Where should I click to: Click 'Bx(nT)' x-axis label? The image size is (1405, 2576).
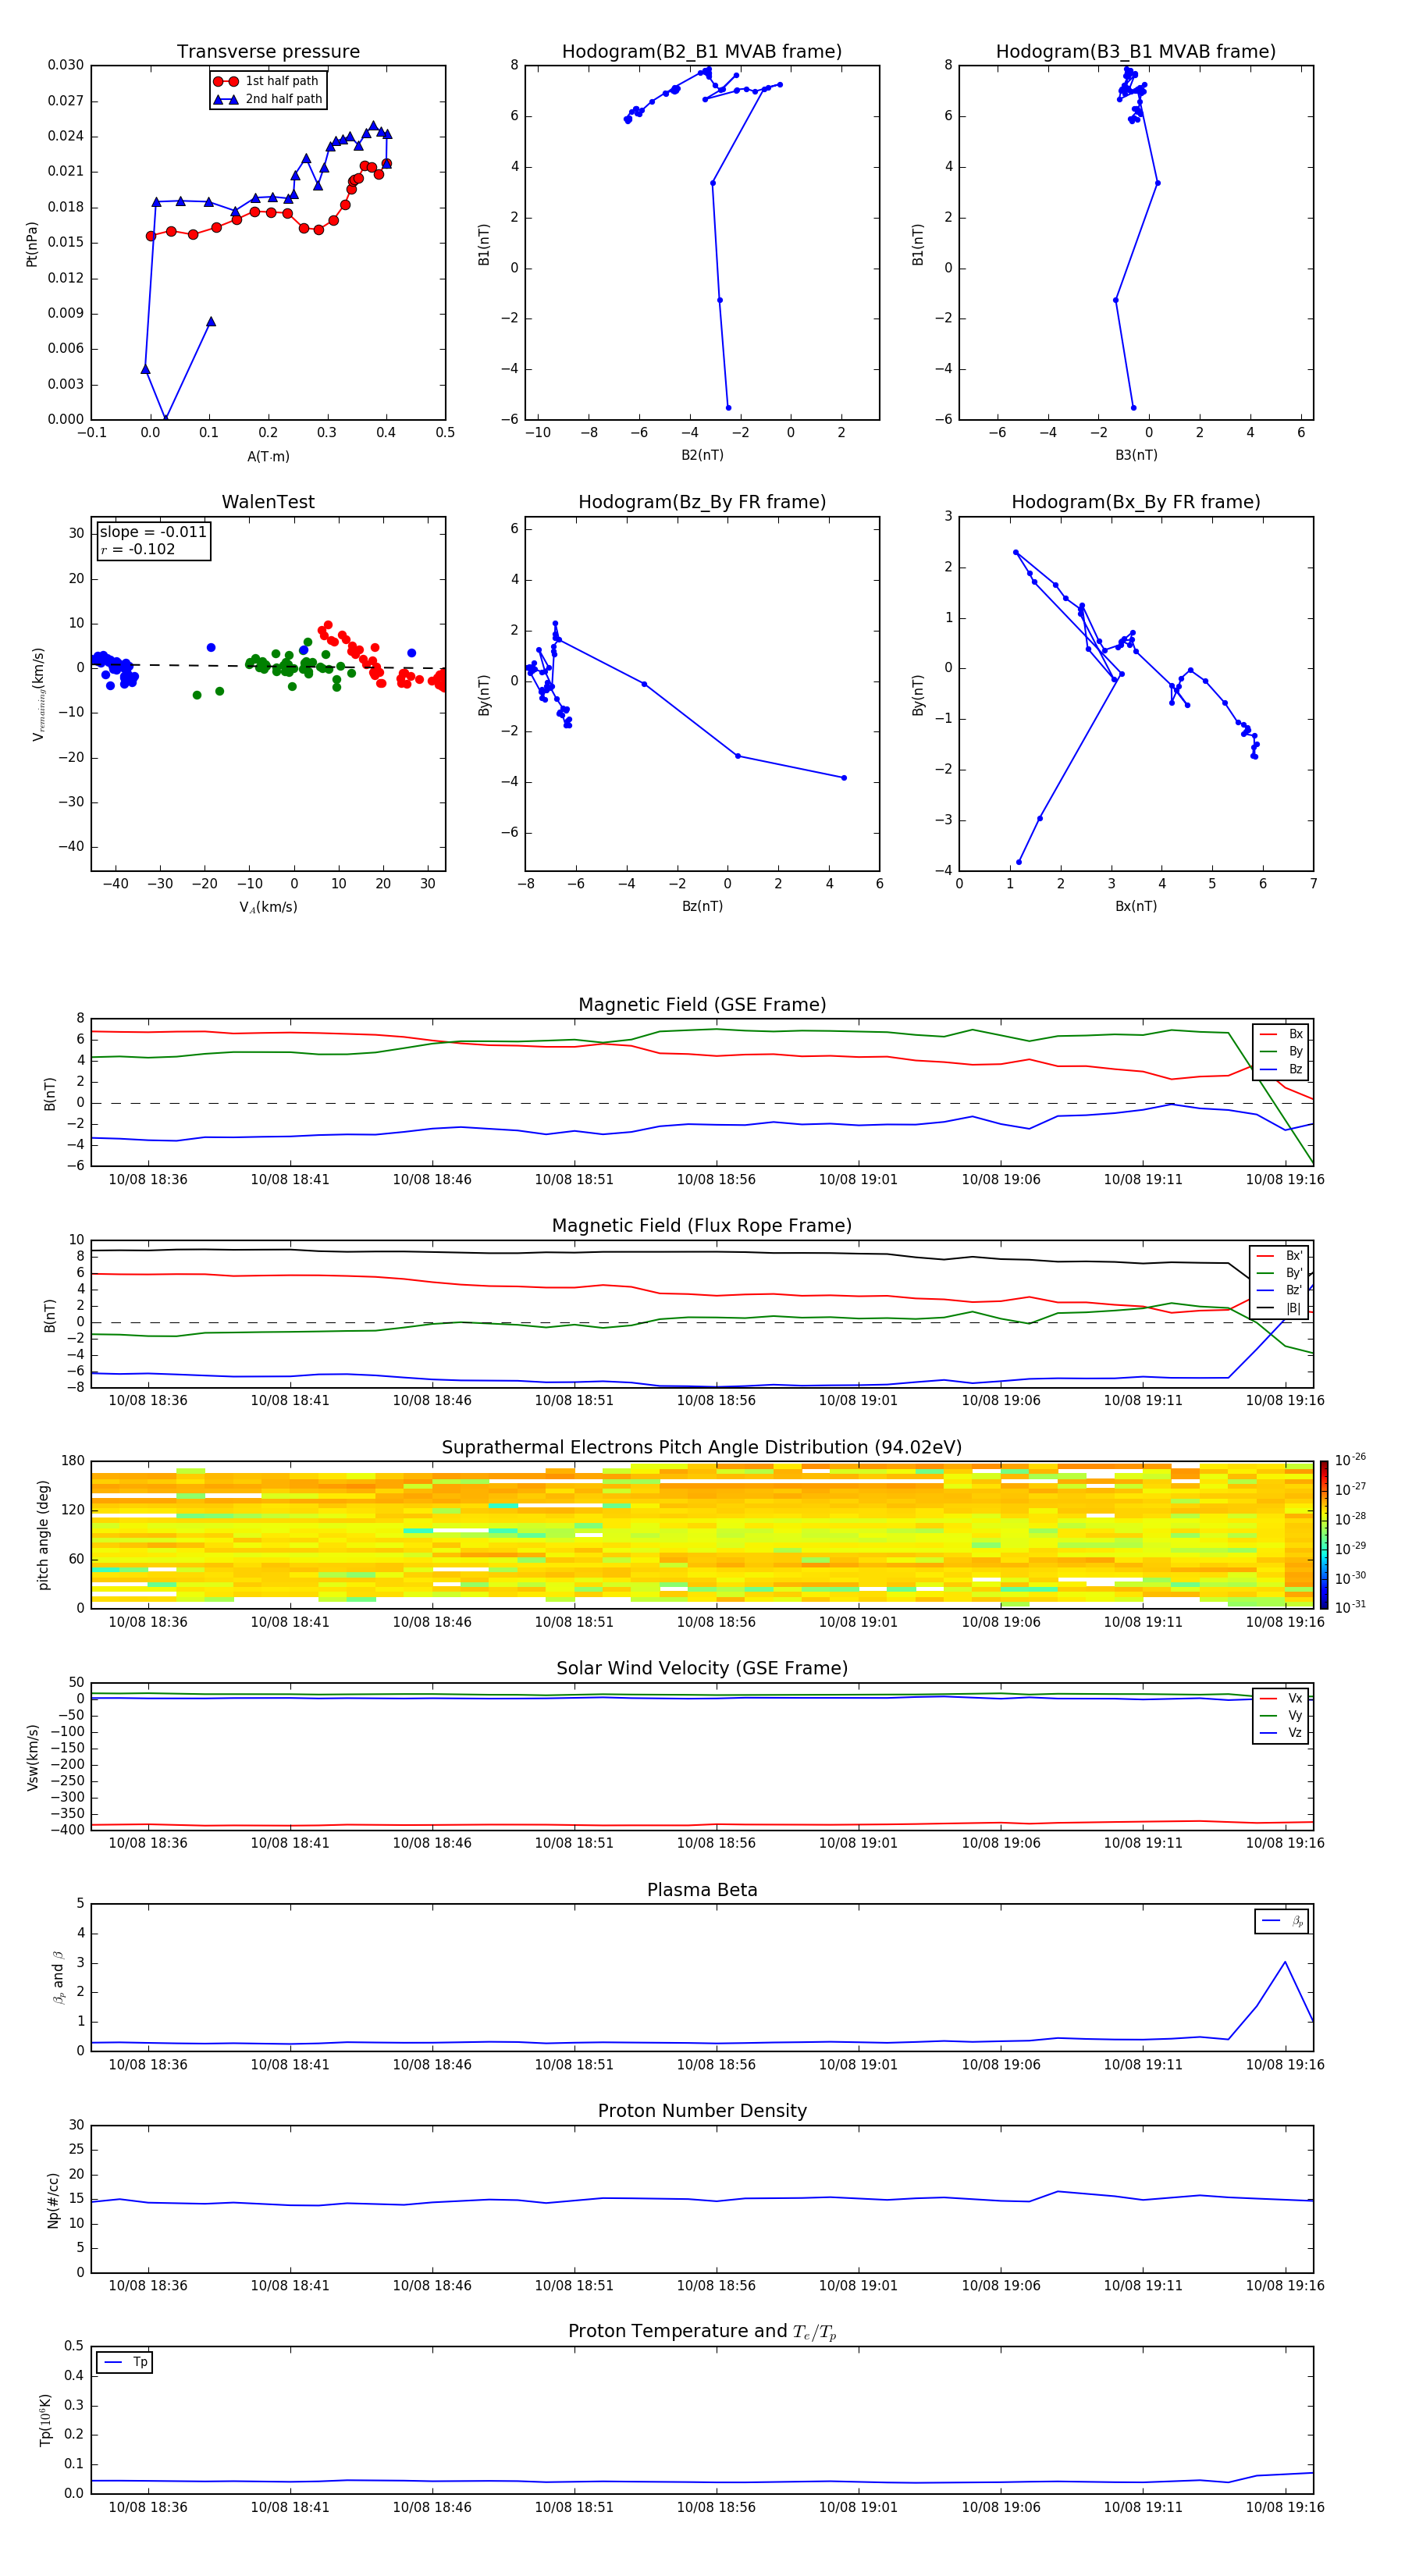pos(1136,906)
